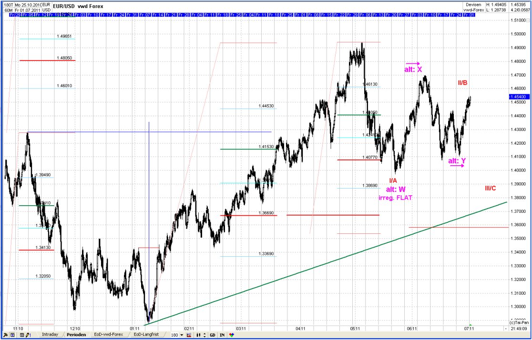
Task: Click the colored diamond icon at the toolbar's right end
Action: 231,335
